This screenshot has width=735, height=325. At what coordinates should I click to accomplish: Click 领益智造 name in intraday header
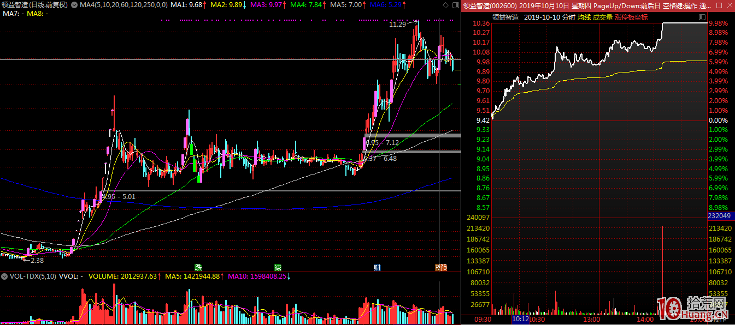tap(505, 17)
